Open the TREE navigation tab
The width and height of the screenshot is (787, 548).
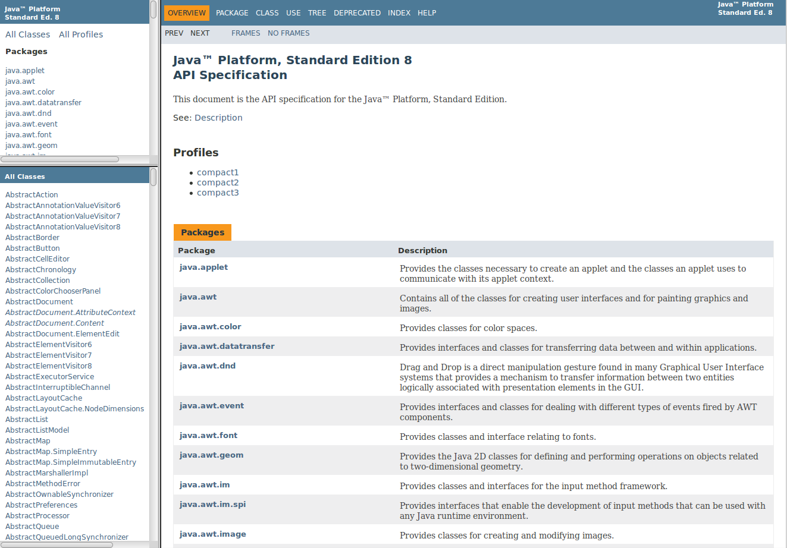[x=316, y=13]
